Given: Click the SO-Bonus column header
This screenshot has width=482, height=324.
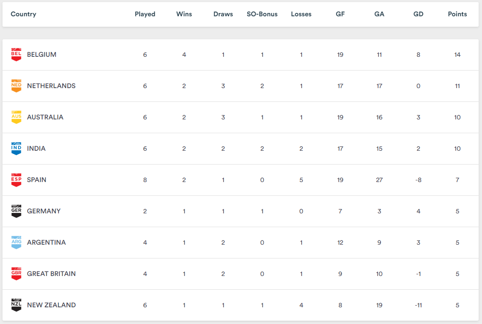Looking at the screenshot, I should 262,14.
